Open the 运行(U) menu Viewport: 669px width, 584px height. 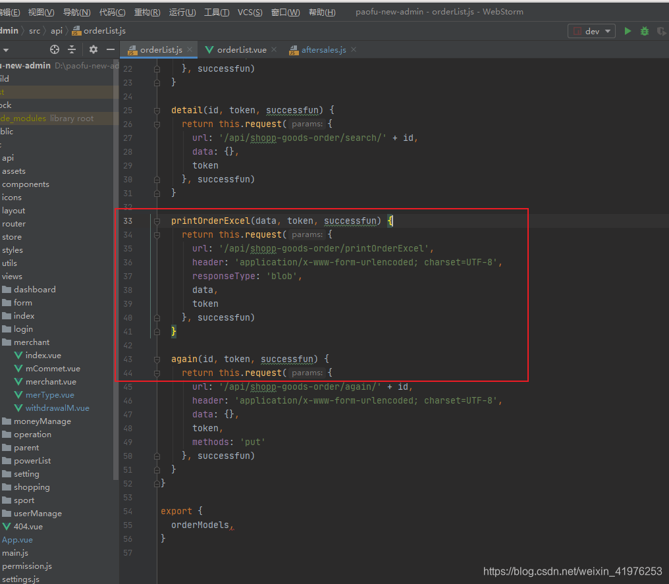pos(182,12)
